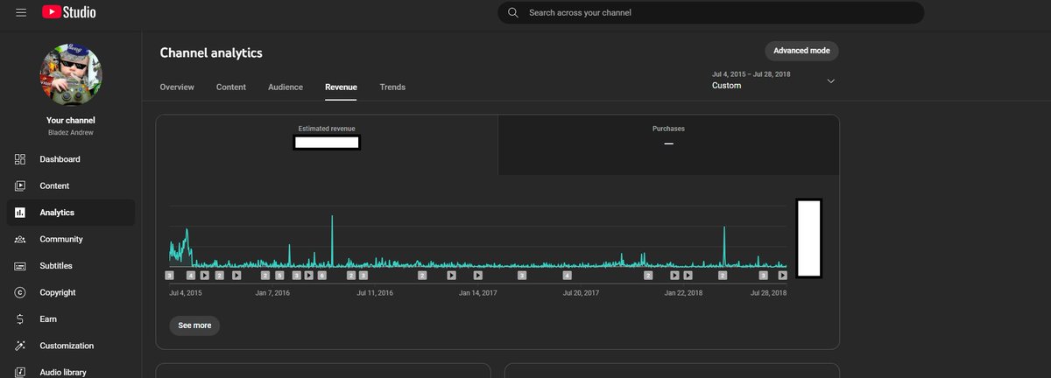1051x378 pixels.
Task: Click the video marker above Jul 28, 2018
Action: [x=782, y=275]
